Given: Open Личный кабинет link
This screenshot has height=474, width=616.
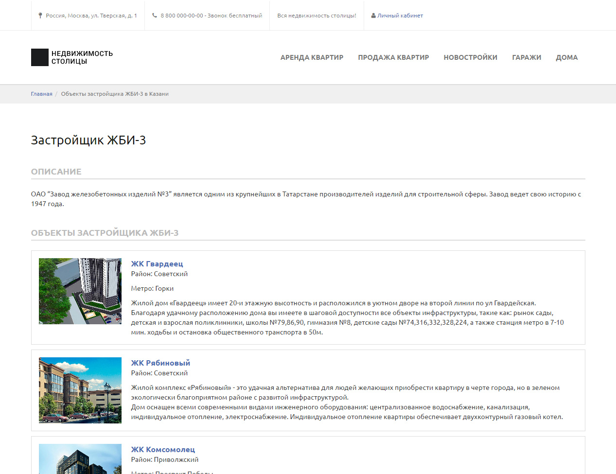Looking at the screenshot, I should [400, 16].
